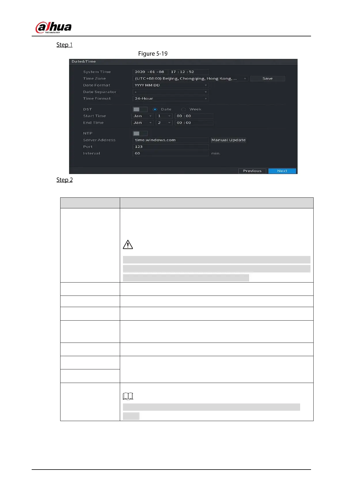The image size is (343, 486).
Task: Click the warning triangle caution icon
Action: (128, 244)
